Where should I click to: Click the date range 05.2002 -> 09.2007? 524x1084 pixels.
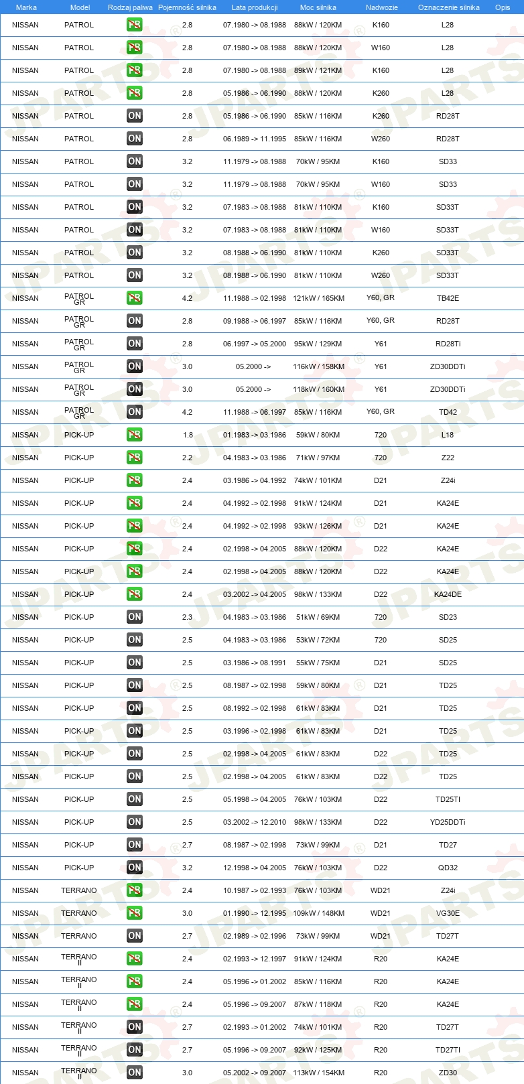(255, 1073)
